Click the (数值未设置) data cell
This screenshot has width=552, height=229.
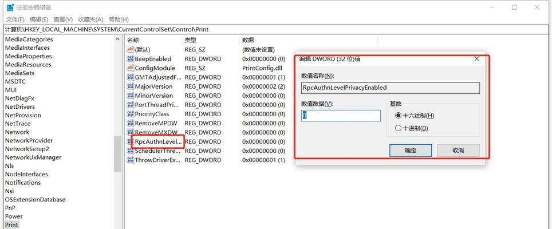click(259, 50)
